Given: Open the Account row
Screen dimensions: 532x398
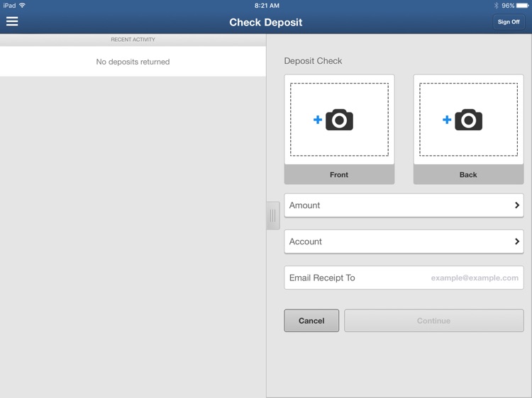Looking at the screenshot, I should coord(404,241).
